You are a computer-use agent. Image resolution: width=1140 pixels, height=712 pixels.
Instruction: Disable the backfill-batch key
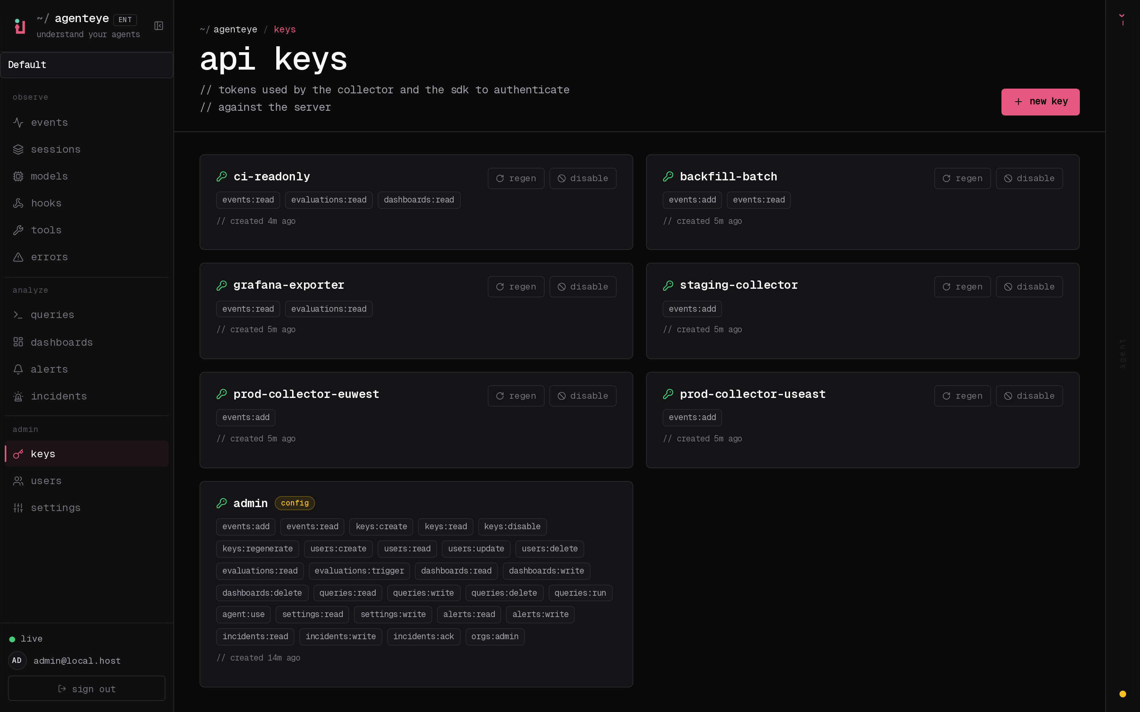click(1029, 178)
